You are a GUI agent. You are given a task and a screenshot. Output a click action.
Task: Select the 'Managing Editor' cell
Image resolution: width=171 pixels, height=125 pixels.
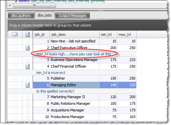(x=75, y=85)
